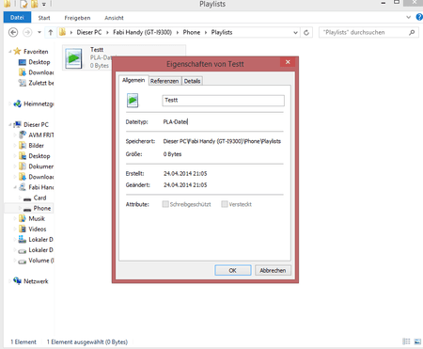Switch to large icons view
This screenshot has width=423, height=349.
(417, 341)
